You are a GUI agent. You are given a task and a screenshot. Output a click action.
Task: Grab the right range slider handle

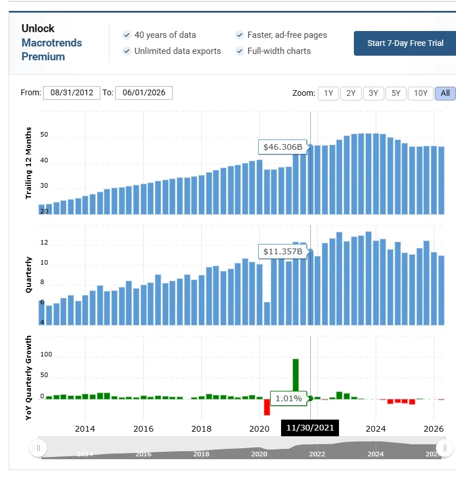pyautogui.click(x=445, y=448)
